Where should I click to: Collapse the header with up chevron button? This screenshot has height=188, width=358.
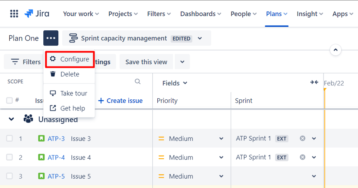tap(336, 50)
